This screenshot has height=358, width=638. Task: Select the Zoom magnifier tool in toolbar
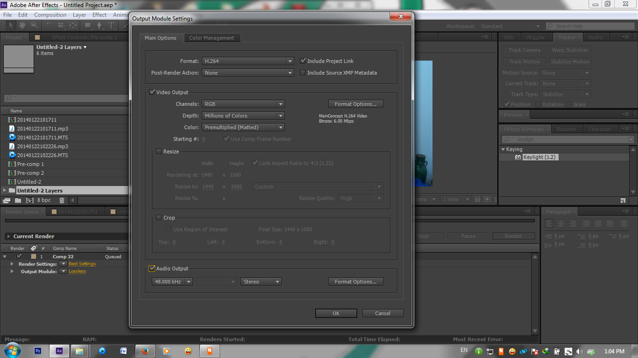[x=34, y=25]
